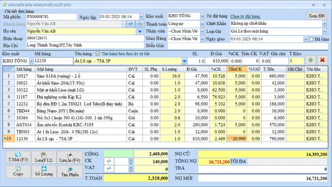Click the T.Tiền cell 680,000
Viewport: 332px width, 187px height.
click(274, 76)
